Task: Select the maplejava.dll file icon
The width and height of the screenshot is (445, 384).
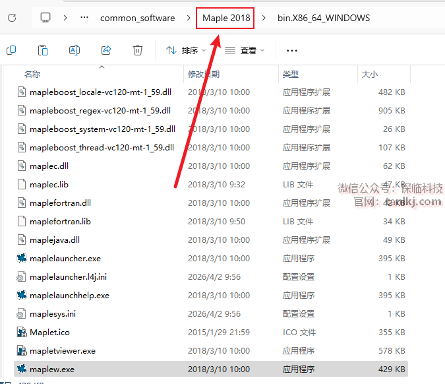Action: (x=22, y=240)
